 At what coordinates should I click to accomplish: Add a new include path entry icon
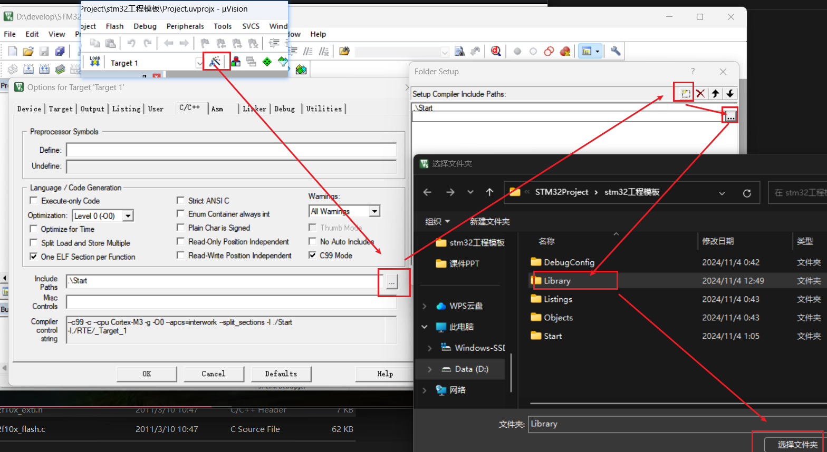tap(685, 93)
